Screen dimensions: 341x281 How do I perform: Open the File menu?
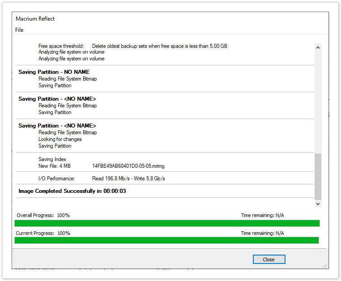tap(19, 30)
